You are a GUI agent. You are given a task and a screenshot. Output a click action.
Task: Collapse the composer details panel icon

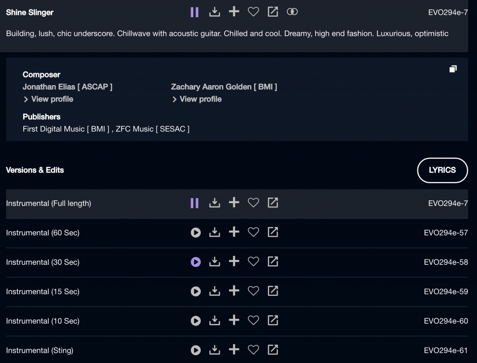tap(453, 69)
